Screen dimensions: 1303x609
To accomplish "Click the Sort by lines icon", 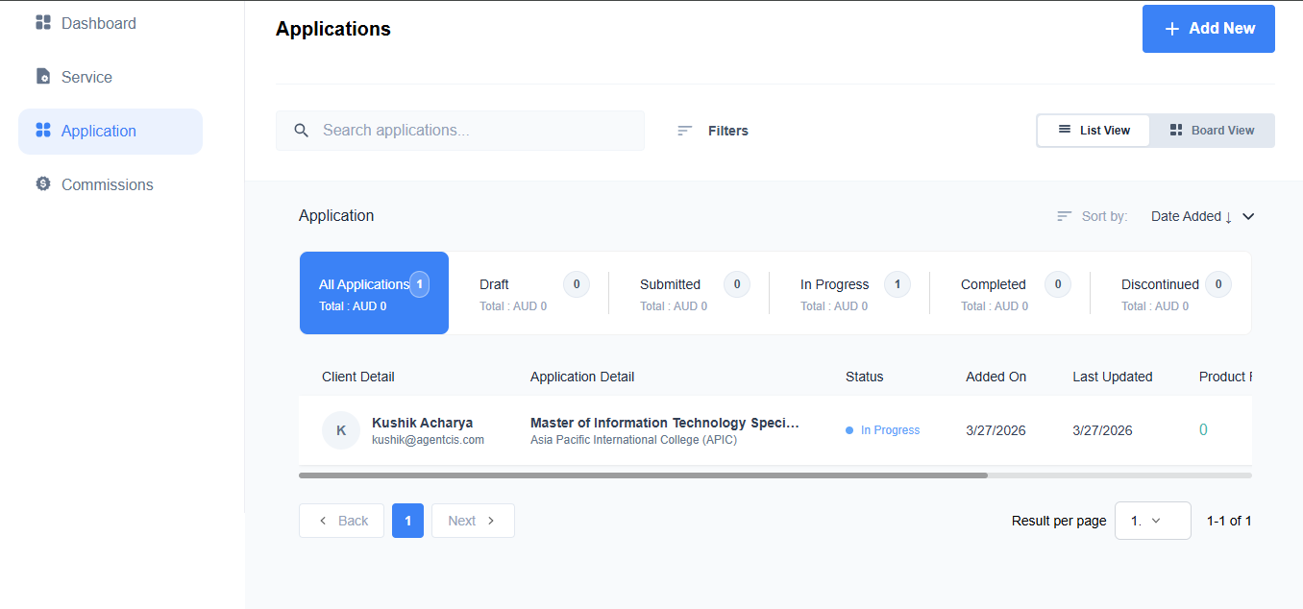I will [x=1064, y=216].
